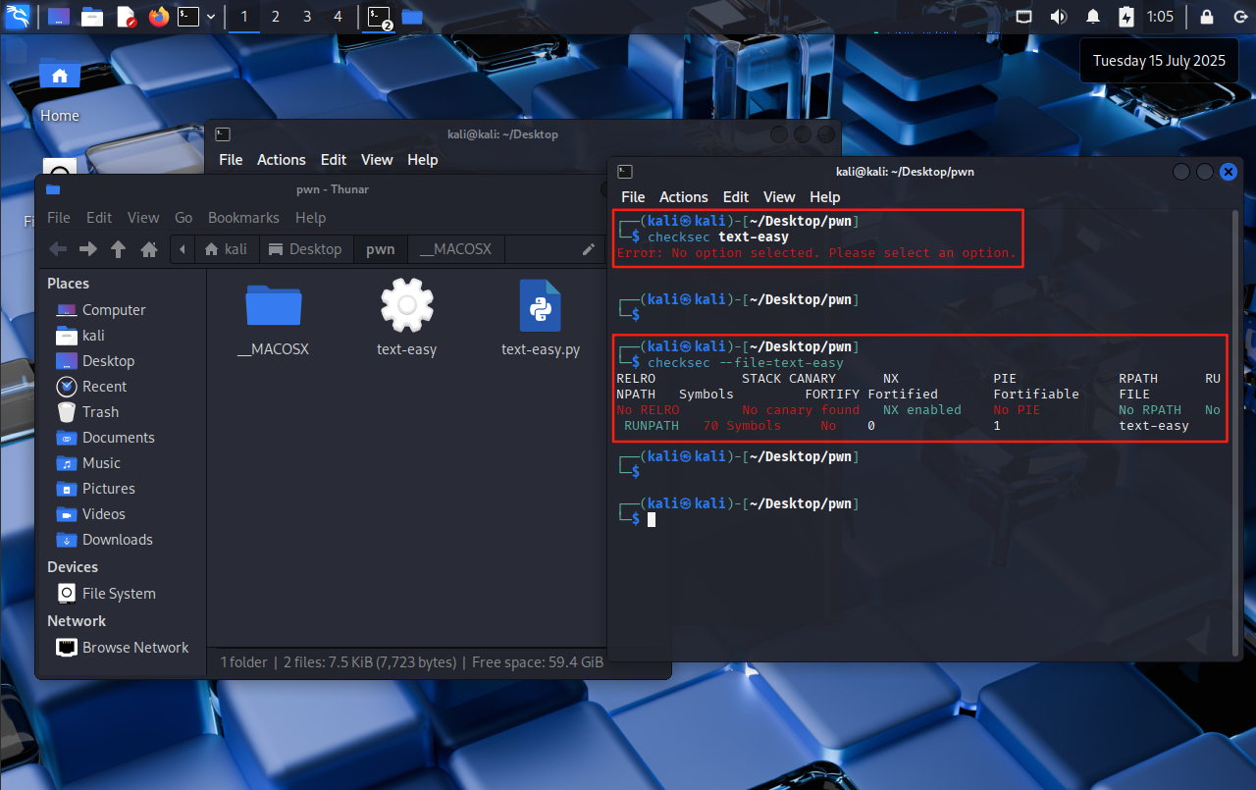Viewport: 1256px width, 790px height.
Task: Launch the file manager from the panel
Action: tap(92, 17)
